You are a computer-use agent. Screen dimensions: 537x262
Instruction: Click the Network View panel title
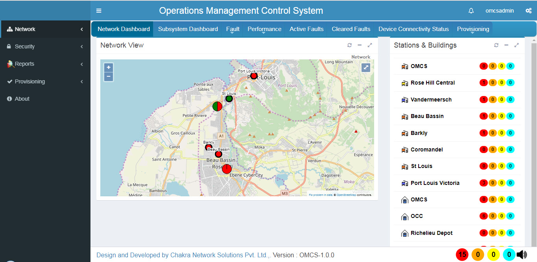point(122,45)
